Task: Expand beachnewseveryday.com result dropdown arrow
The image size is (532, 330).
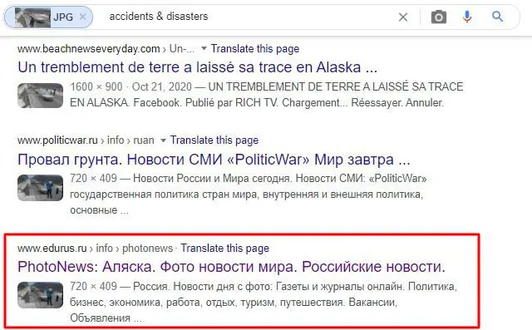Action: (x=204, y=48)
